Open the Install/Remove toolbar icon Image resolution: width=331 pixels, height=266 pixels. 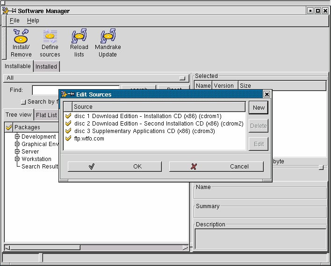[x=21, y=43]
